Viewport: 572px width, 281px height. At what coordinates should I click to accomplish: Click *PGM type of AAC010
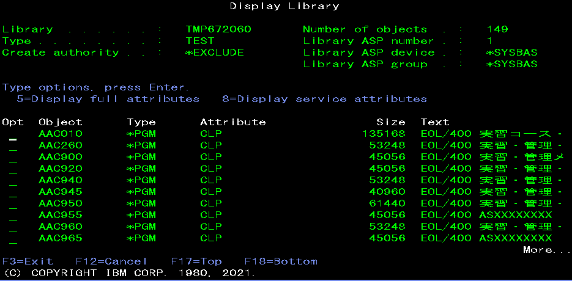[141, 134]
